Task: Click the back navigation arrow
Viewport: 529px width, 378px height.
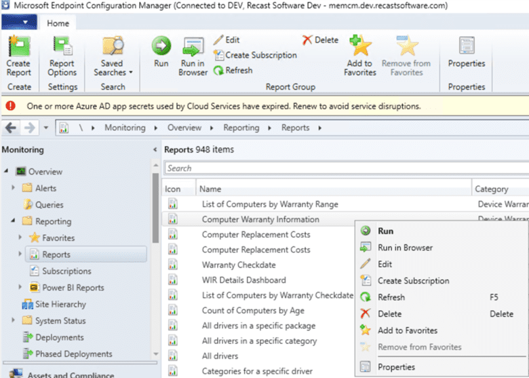Action: (12, 128)
